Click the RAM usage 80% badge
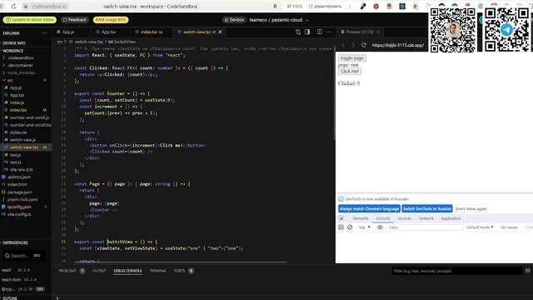Viewport: 533px width, 300px height. 111,20
